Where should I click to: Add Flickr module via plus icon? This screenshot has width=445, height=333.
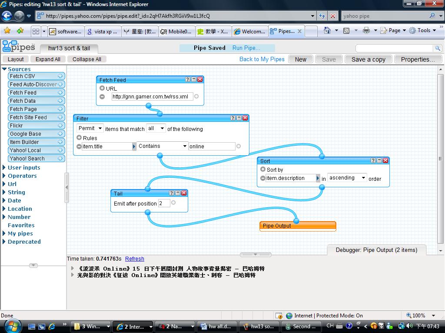[60, 125]
